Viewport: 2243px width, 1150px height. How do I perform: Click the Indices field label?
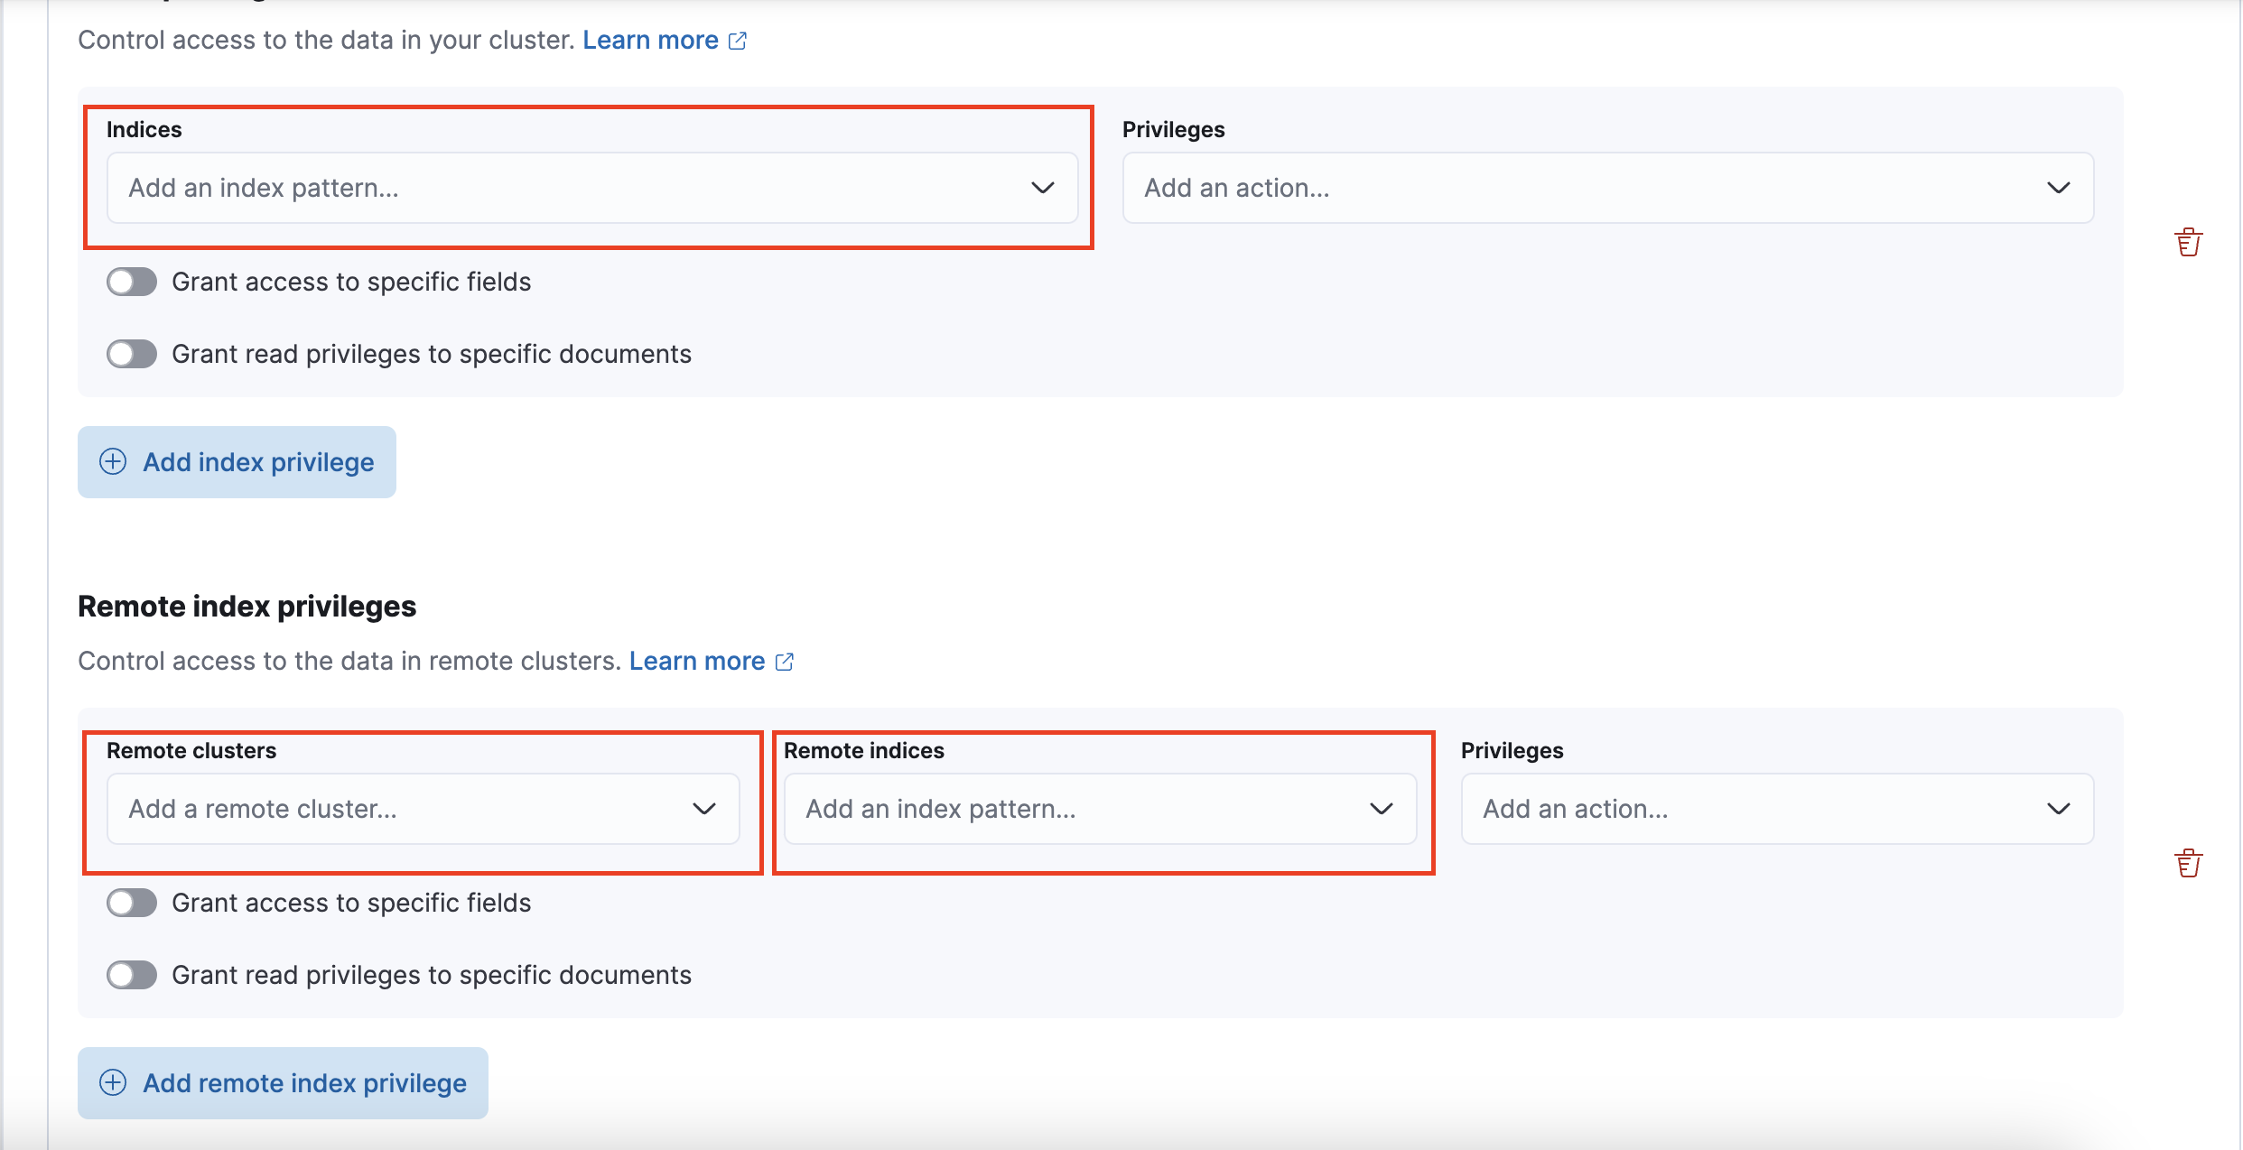point(144,129)
